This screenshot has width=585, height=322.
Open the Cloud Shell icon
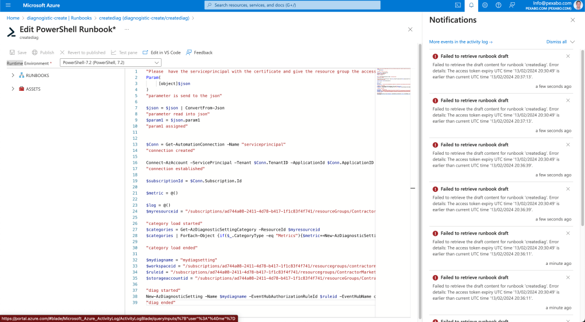pyautogui.click(x=458, y=5)
